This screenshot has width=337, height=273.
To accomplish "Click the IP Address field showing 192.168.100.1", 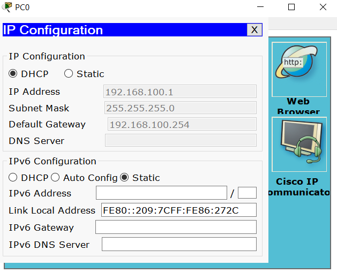I will pos(180,92).
